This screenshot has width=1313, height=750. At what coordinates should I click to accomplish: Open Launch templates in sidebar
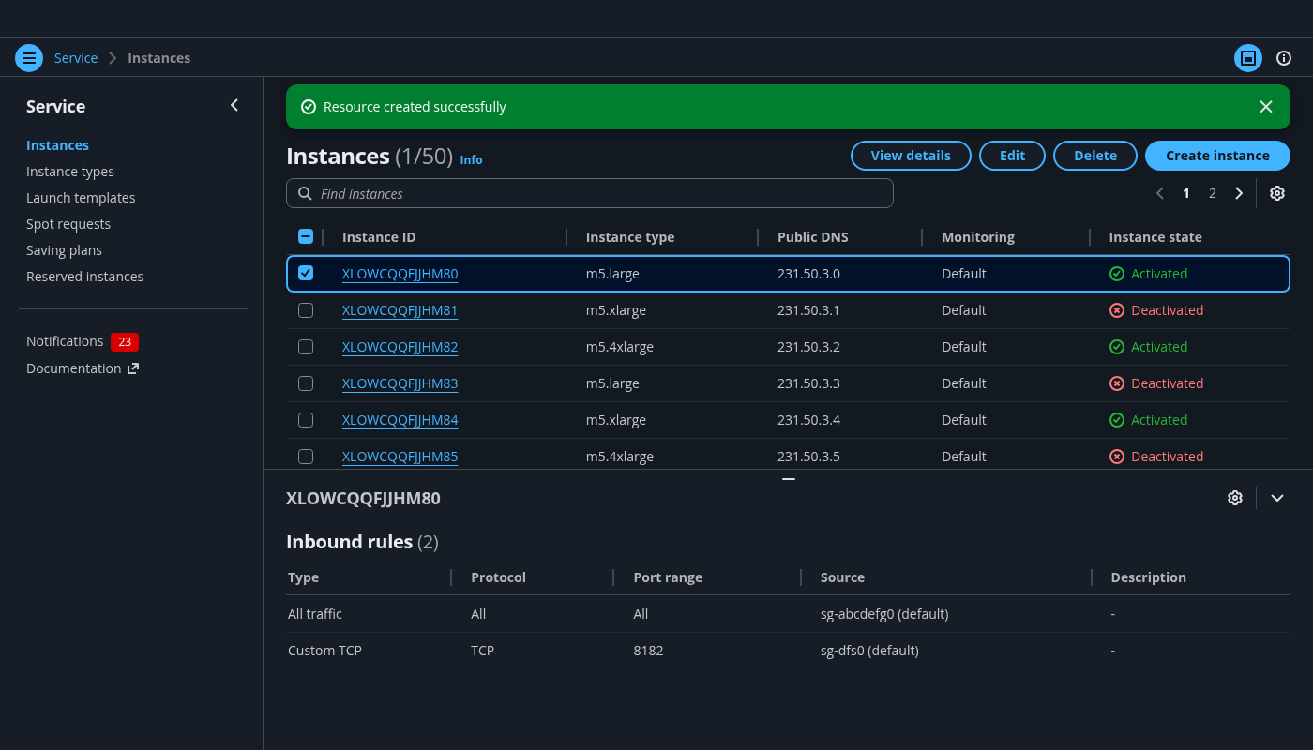[x=81, y=198]
